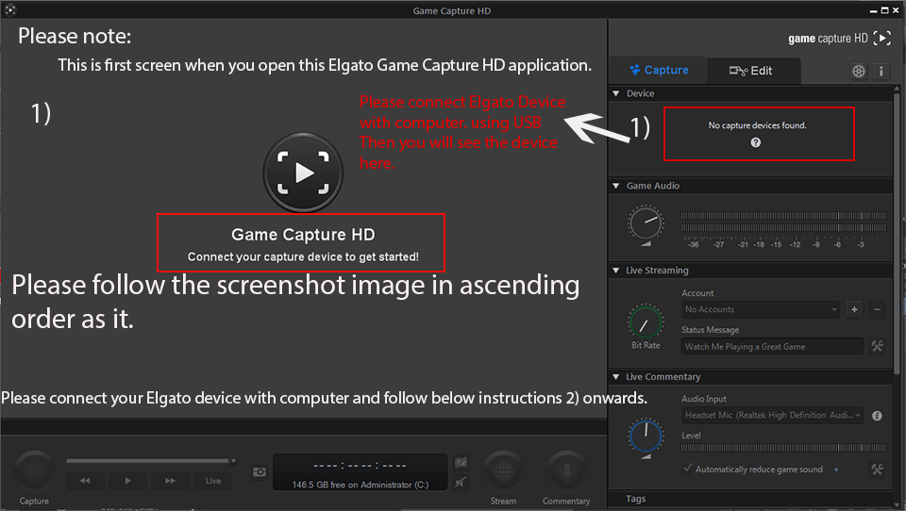Adjust the Bit Rate knob

click(x=646, y=322)
